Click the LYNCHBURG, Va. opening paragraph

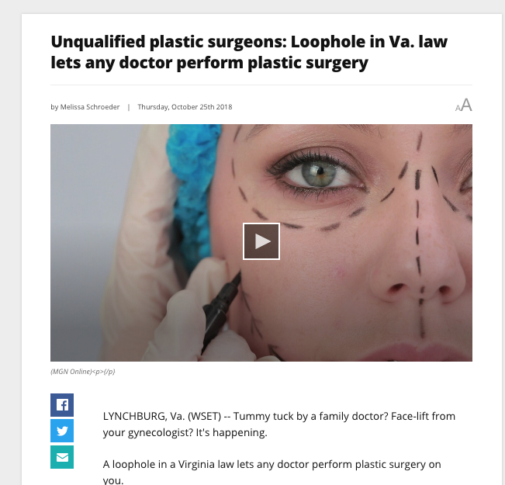[x=279, y=424]
